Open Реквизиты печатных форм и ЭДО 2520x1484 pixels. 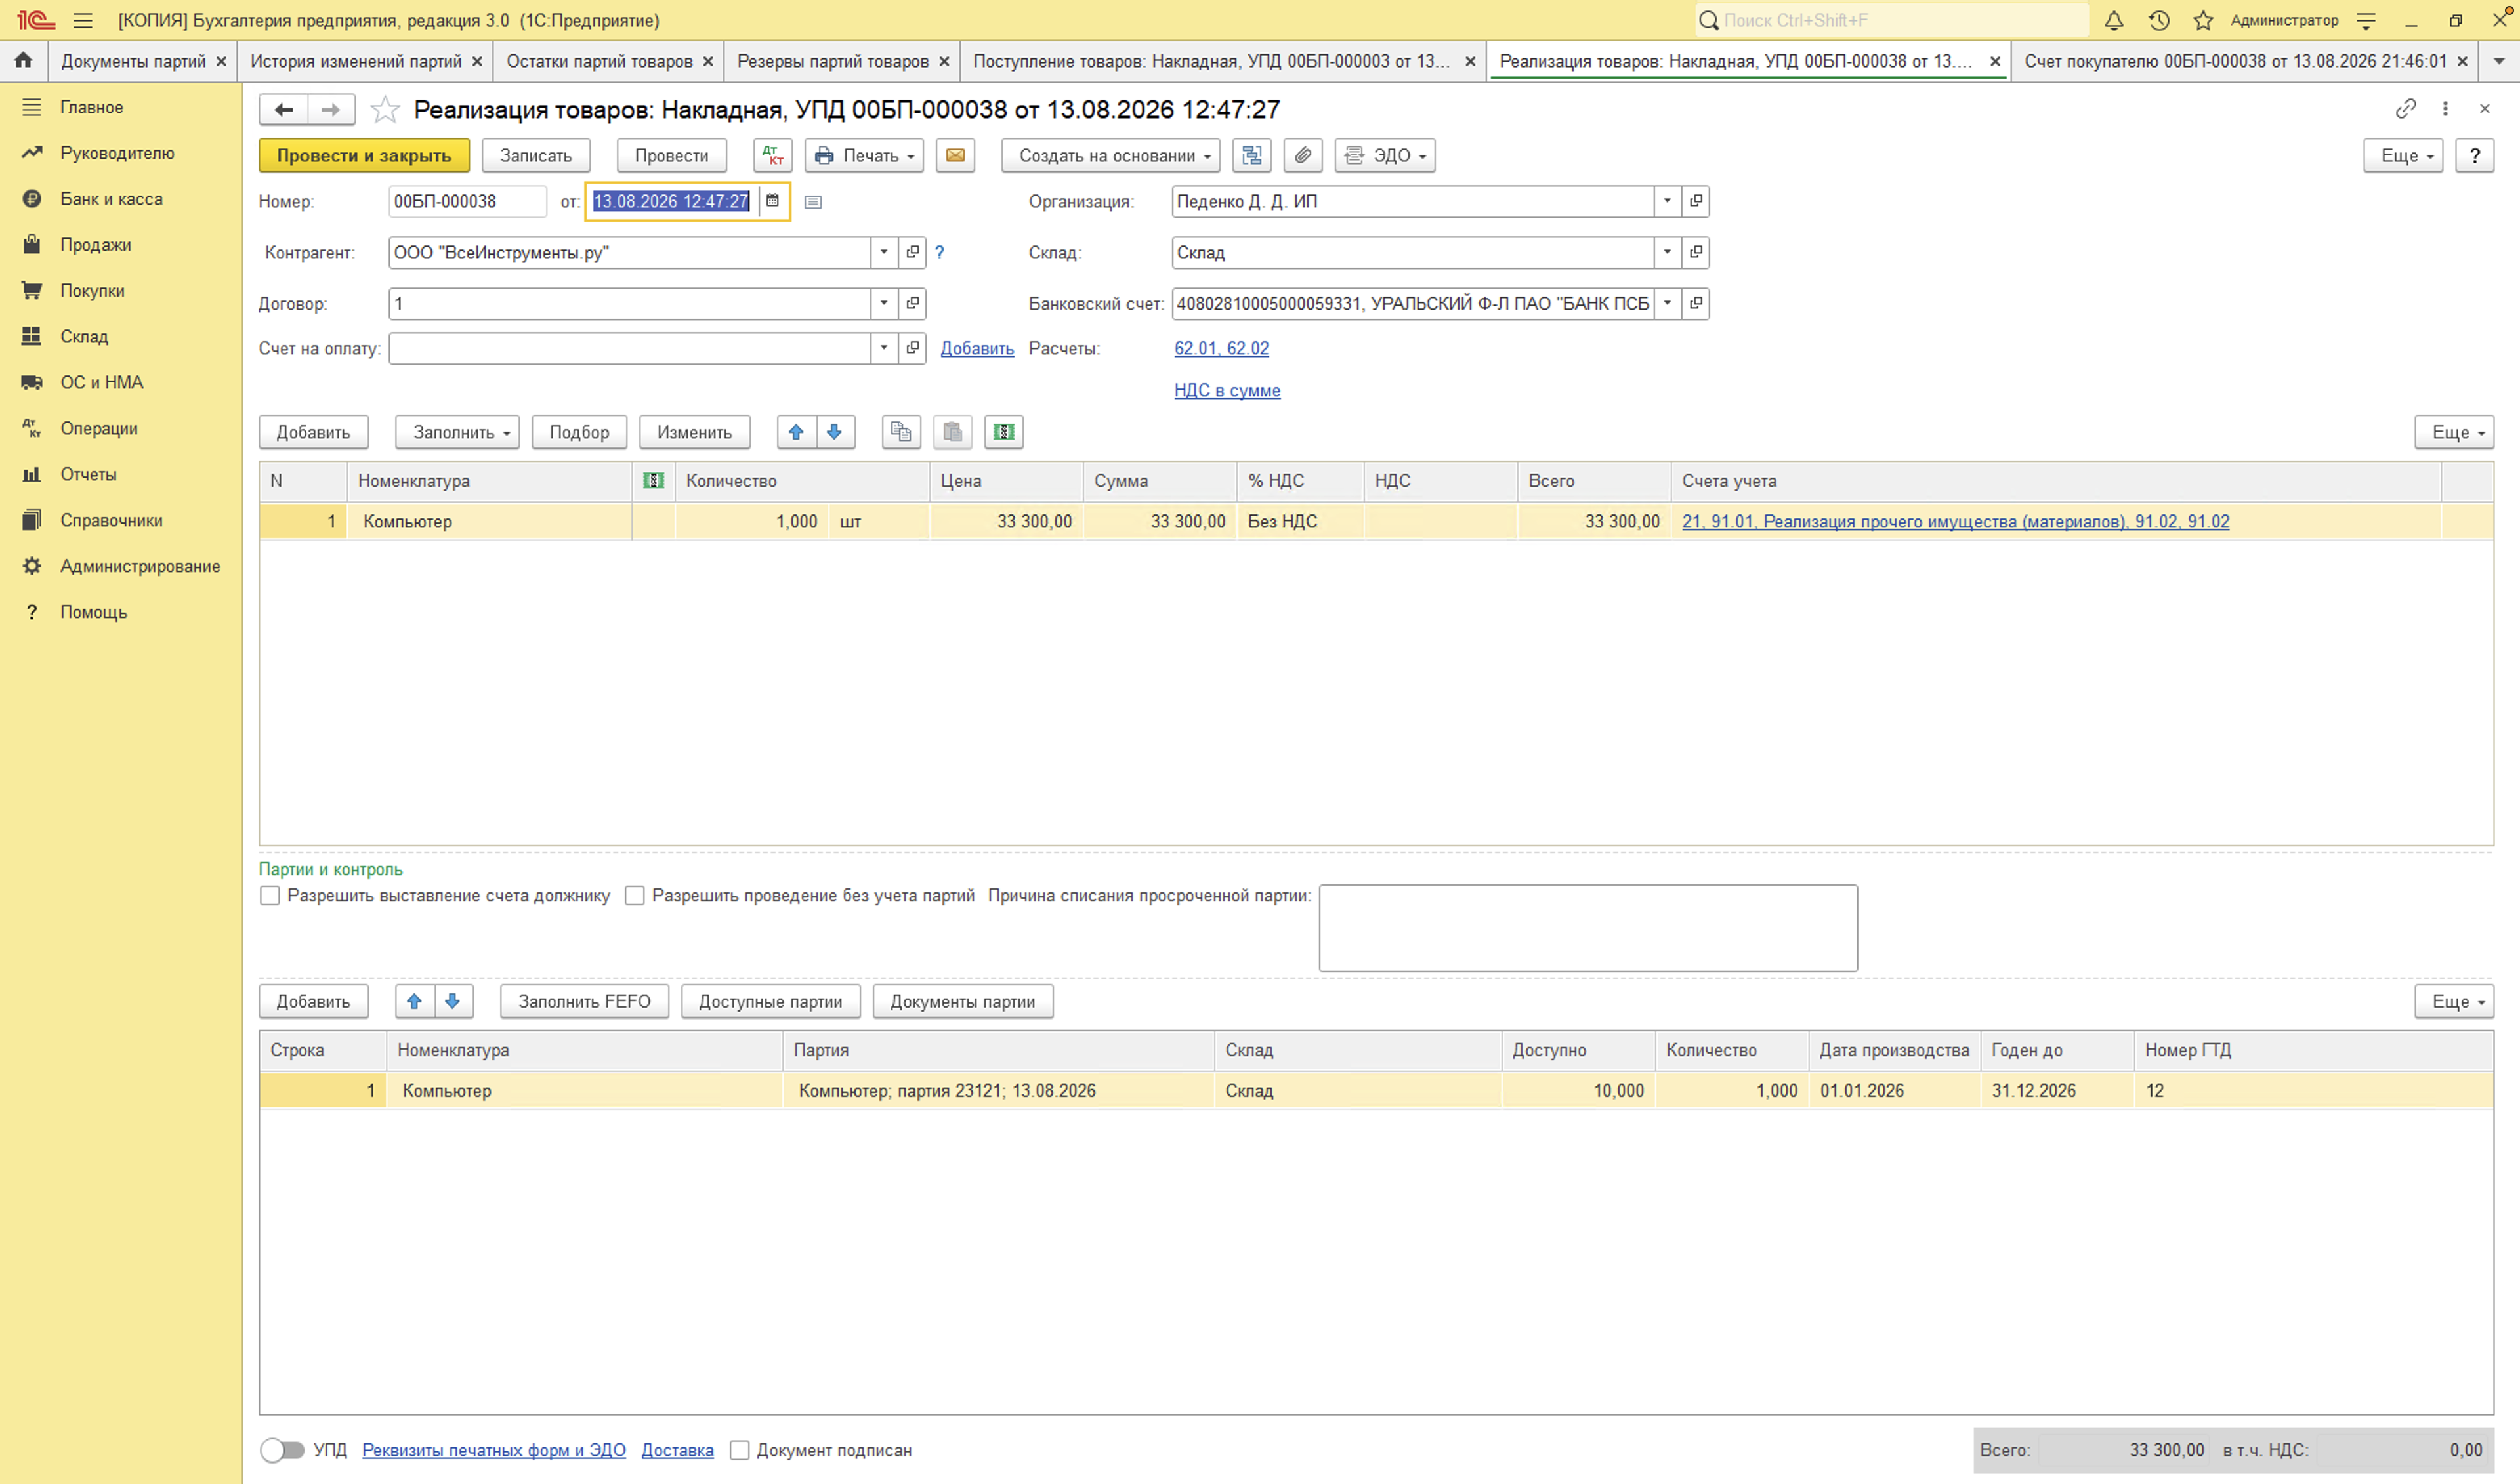(494, 1450)
